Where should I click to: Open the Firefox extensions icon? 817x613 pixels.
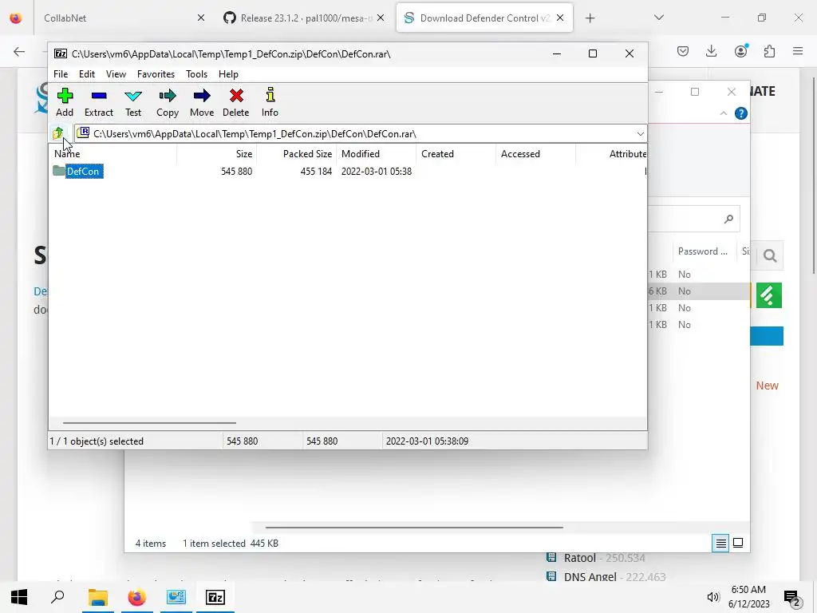click(x=770, y=51)
